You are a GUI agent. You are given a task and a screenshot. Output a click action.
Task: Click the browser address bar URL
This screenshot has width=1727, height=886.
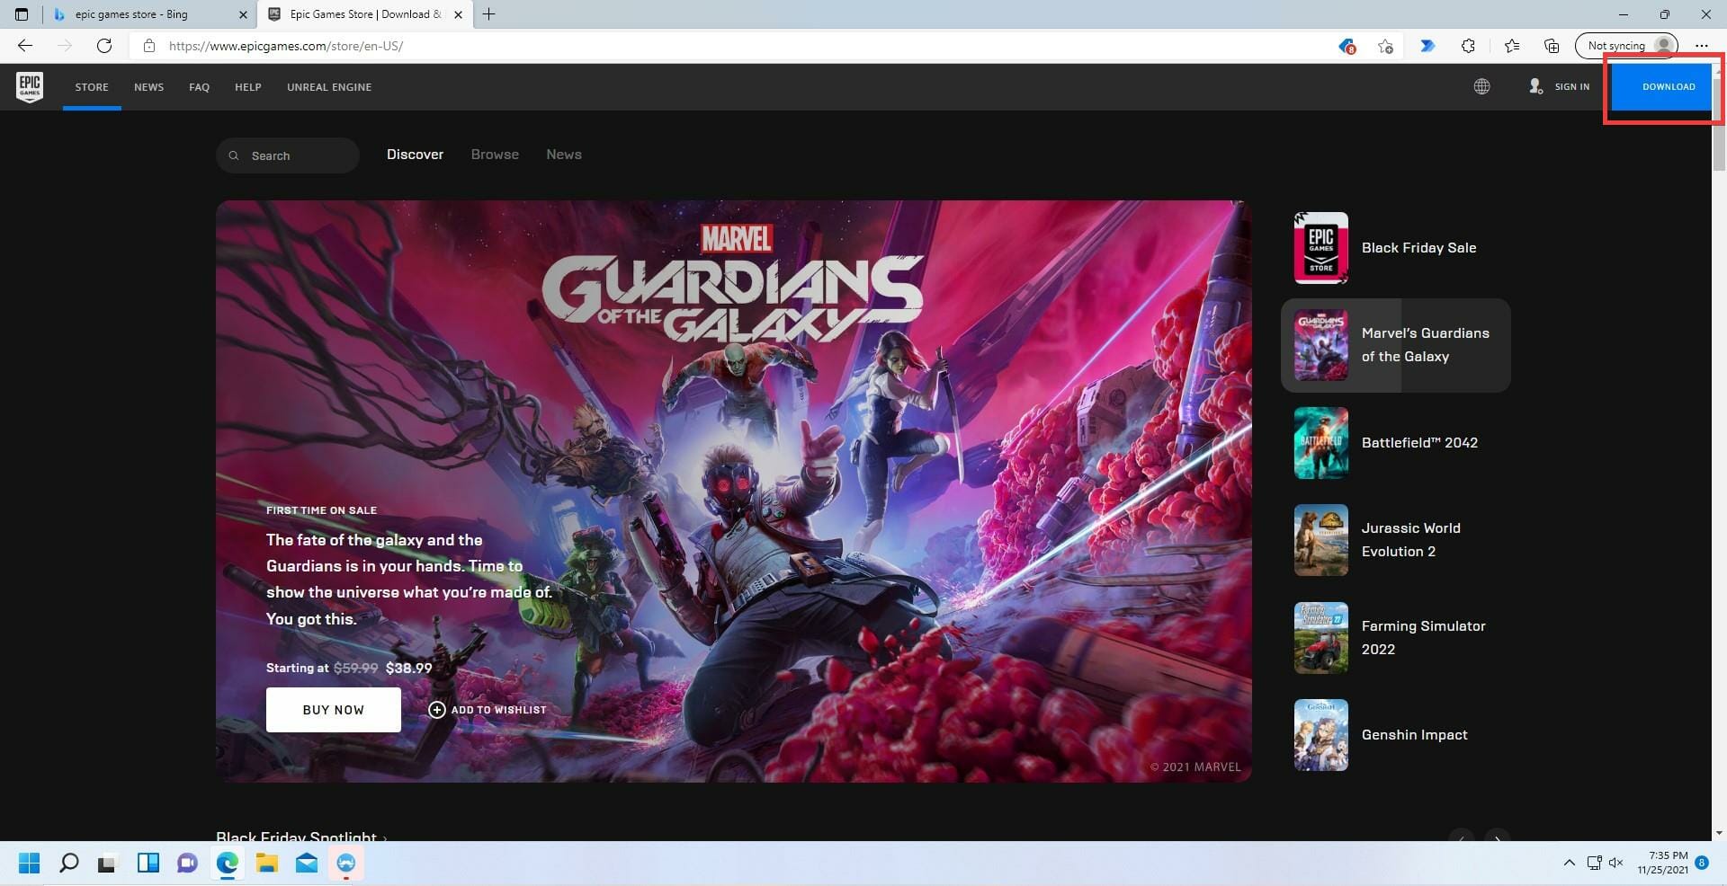285,46
